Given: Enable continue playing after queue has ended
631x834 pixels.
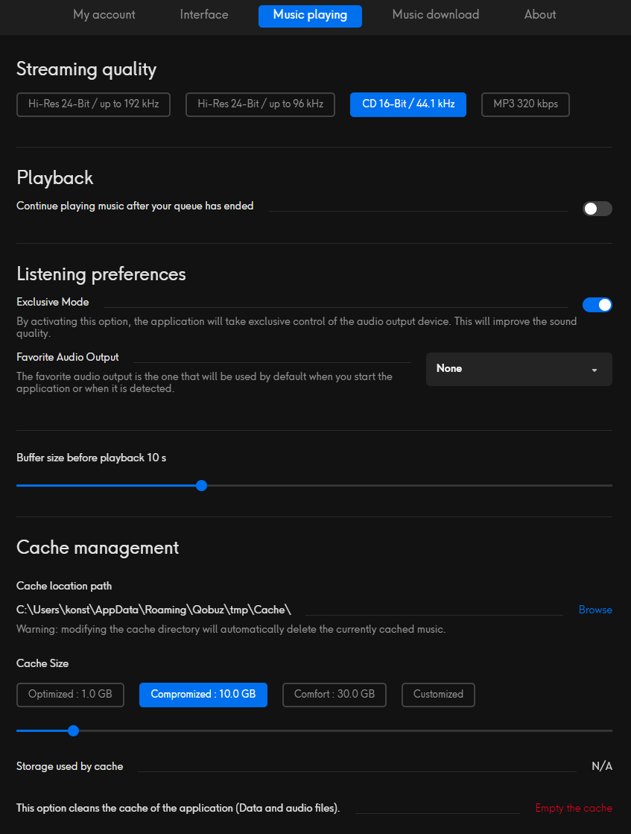Looking at the screenshot, I should 597,209.
